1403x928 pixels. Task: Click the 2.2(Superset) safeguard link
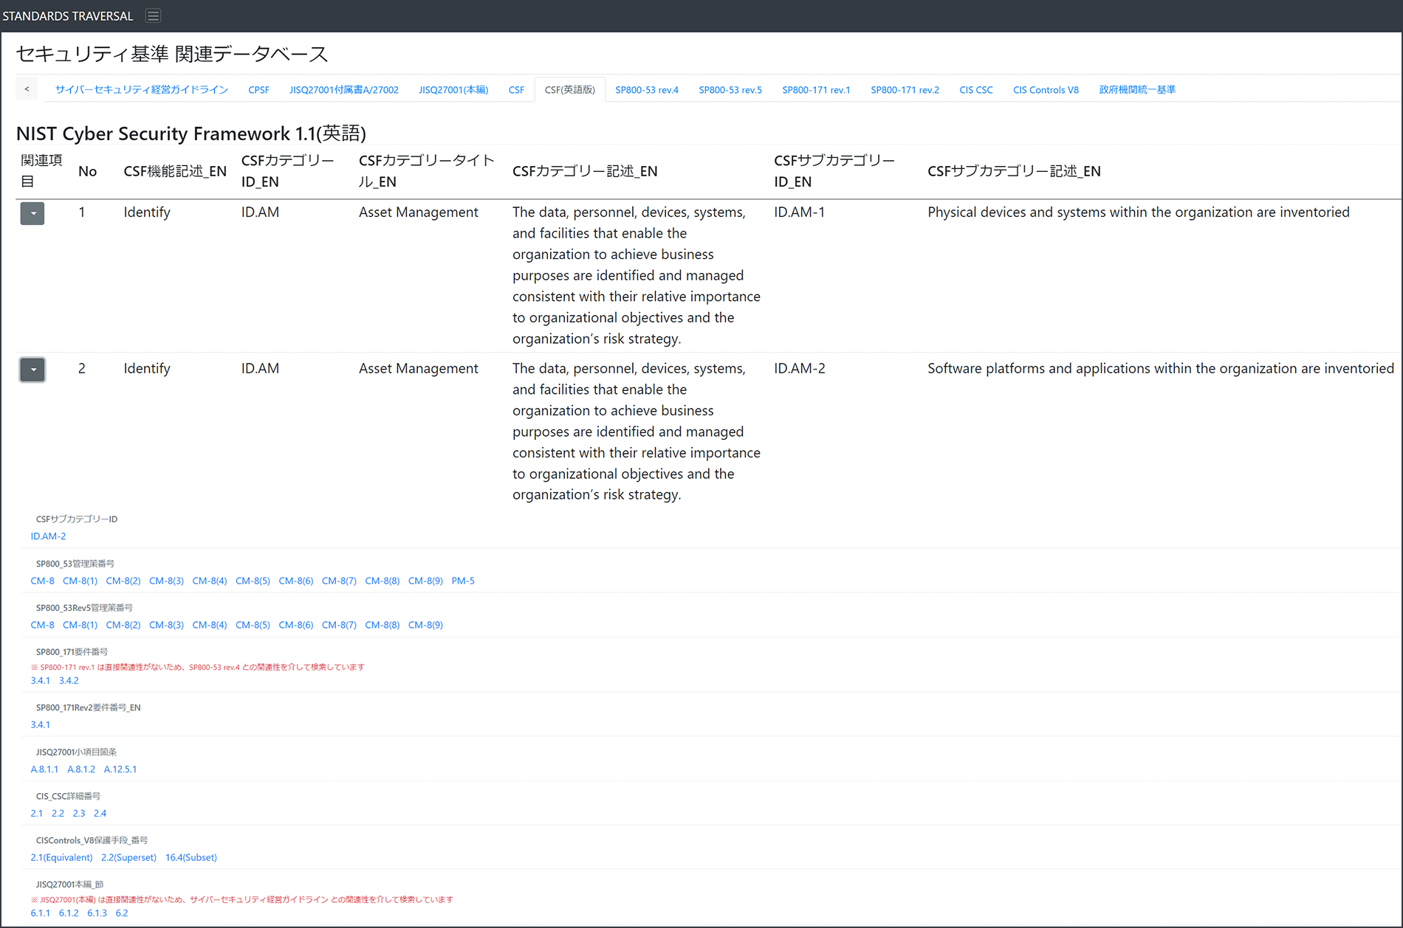(x=128, y=857)
